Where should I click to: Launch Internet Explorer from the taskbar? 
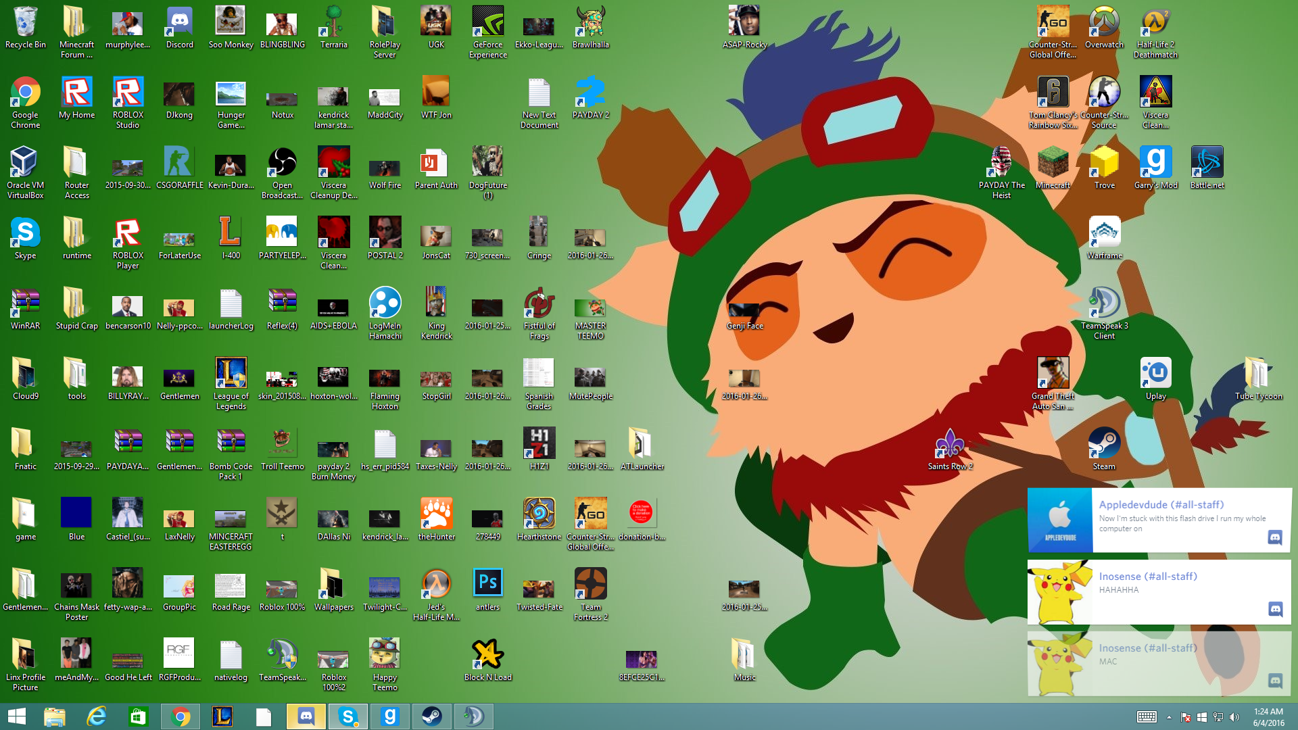tap(97, 716)
